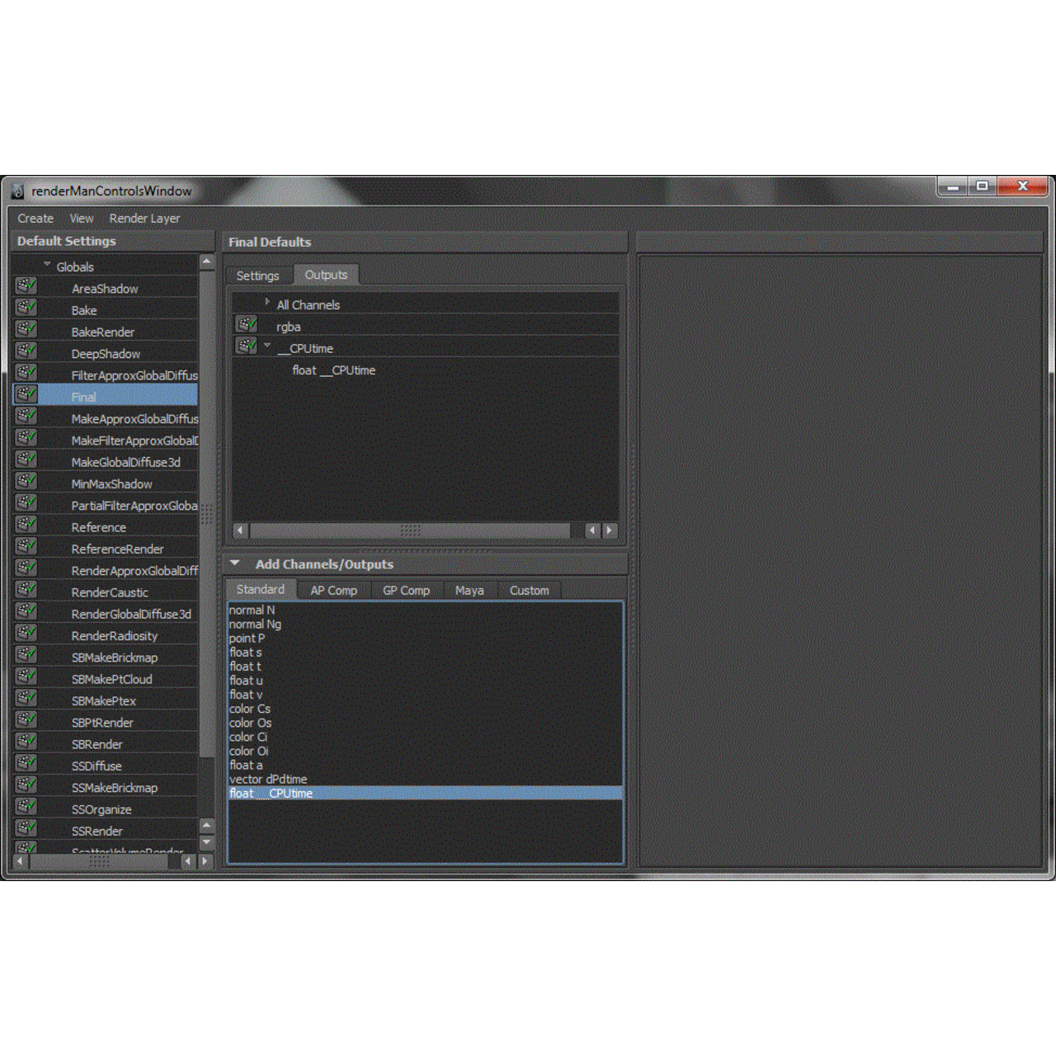Switch to the Settings tab
Image resolution: width=1056 pixels, height=1056 pixels.
point(257,276)
